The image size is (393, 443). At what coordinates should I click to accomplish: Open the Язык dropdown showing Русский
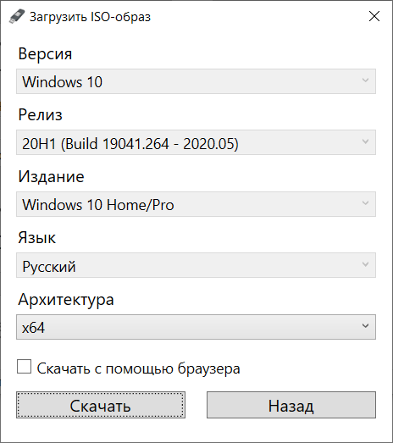[196, 265]
